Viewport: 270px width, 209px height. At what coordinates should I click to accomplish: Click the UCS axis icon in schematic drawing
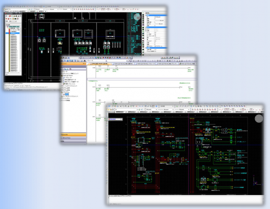(256, 182)
